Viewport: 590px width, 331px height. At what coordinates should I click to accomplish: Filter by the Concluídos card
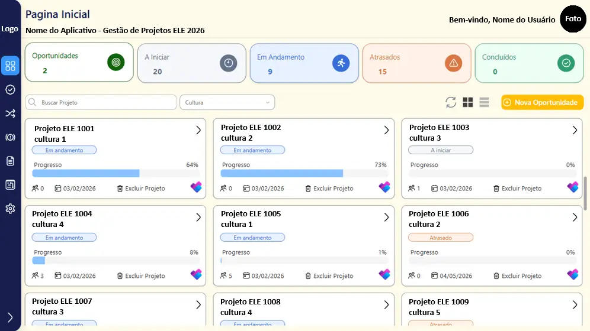click(529, 63)
